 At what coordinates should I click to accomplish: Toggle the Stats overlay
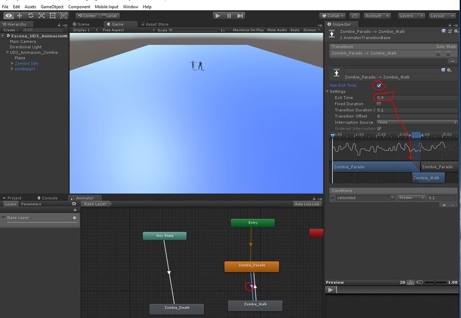(x=294, y=30)
